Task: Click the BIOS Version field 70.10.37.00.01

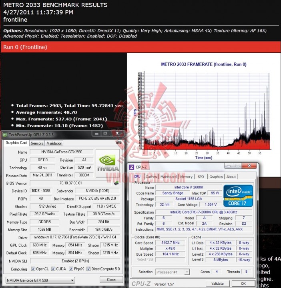Action: click(x=71, y=183)
